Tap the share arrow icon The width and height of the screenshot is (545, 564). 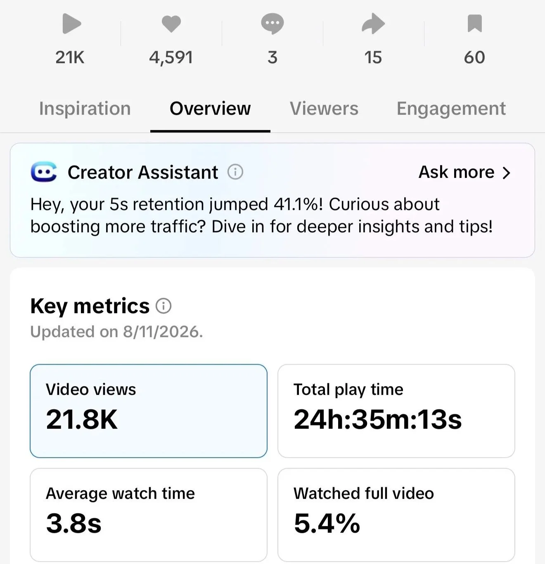tap(373, 24)
